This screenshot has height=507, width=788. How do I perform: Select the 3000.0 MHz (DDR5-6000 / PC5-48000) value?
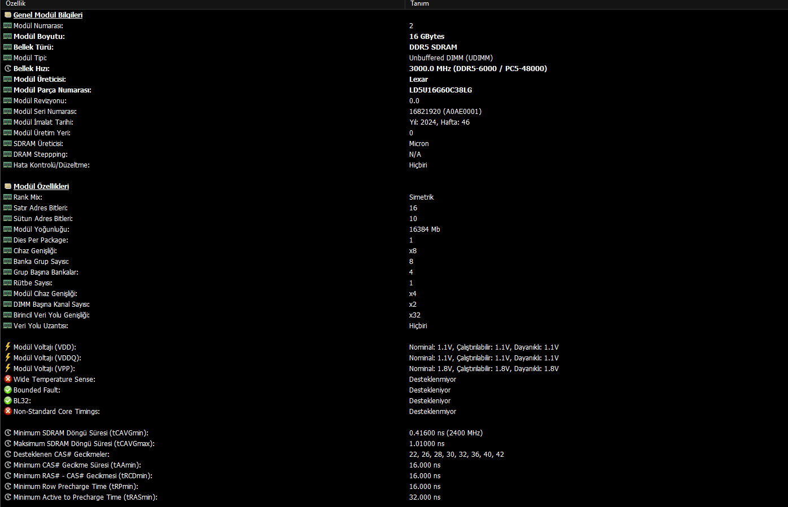(478, 69)
